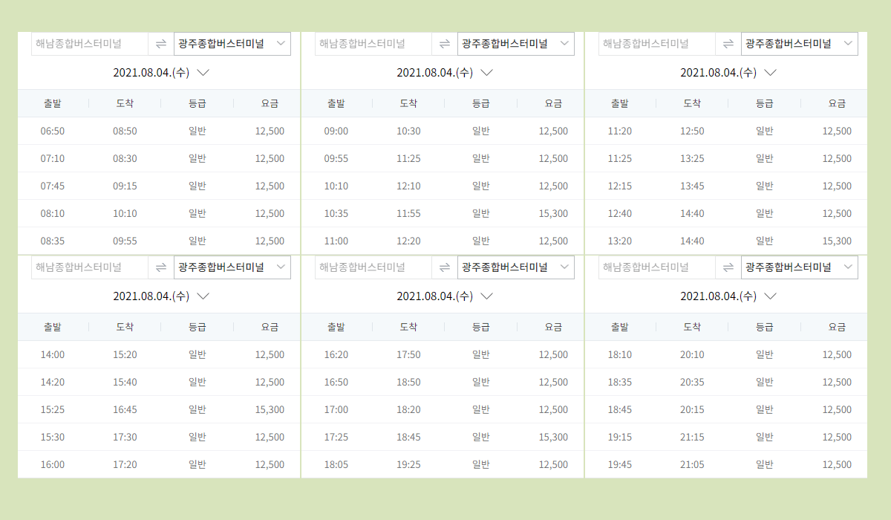Select the 07:45 departure time
891x520 pixels.
click(53, 186)
